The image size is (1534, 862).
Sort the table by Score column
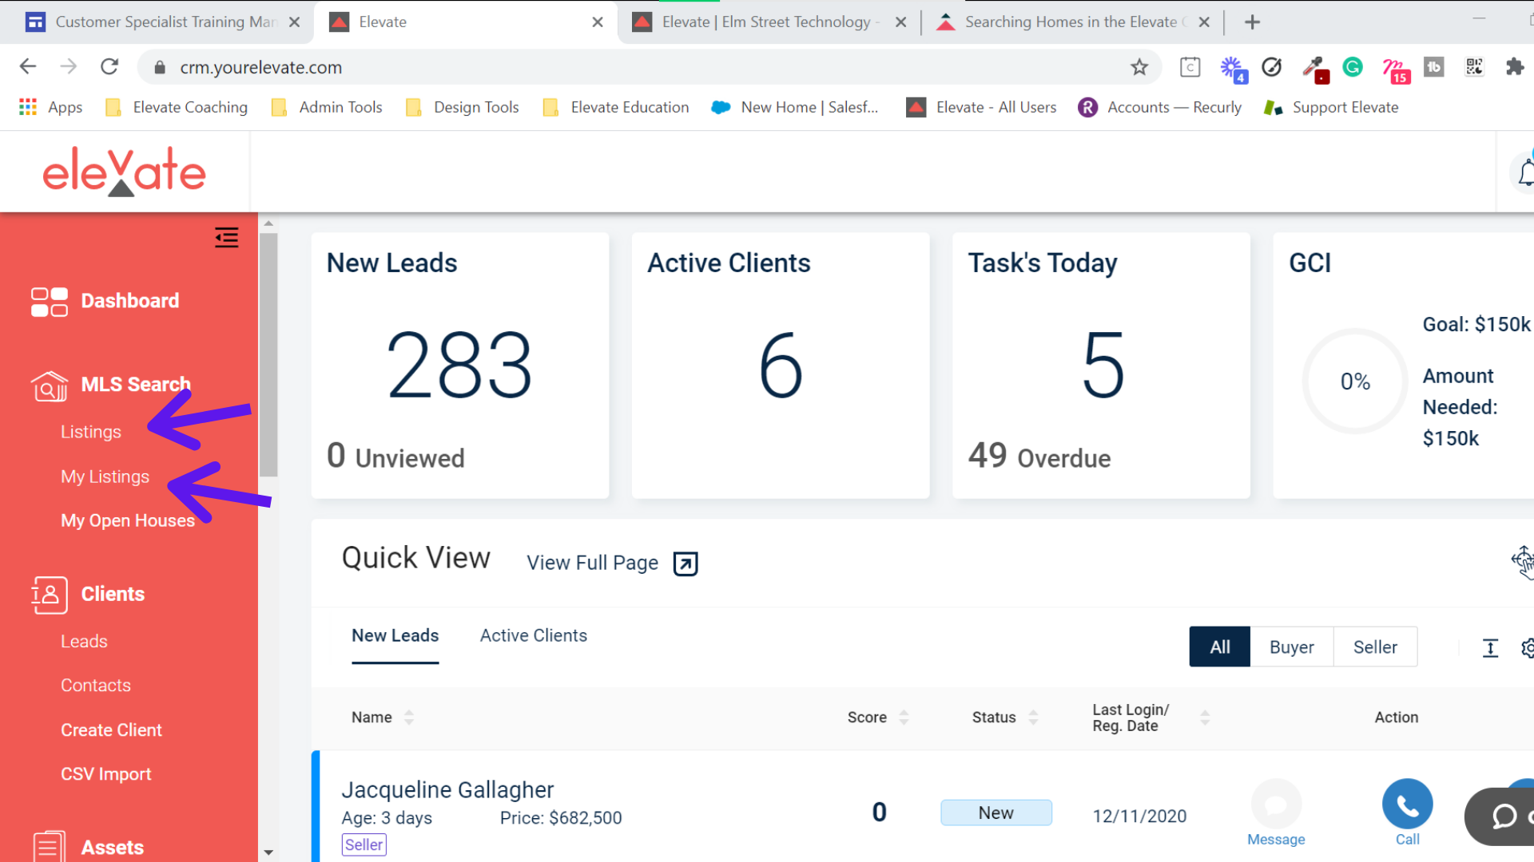[x=904, y=718]
